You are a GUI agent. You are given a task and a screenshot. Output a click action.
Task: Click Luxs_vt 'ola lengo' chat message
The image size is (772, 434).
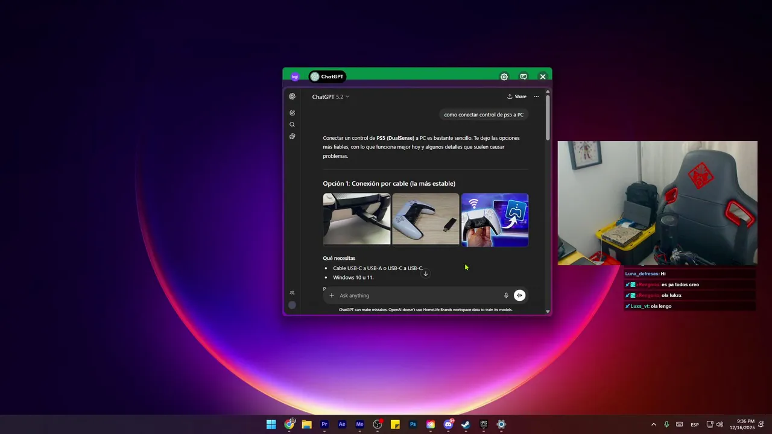(x=648, y=306)
